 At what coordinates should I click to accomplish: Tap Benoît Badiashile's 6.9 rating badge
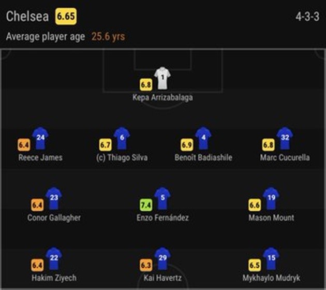187,145
